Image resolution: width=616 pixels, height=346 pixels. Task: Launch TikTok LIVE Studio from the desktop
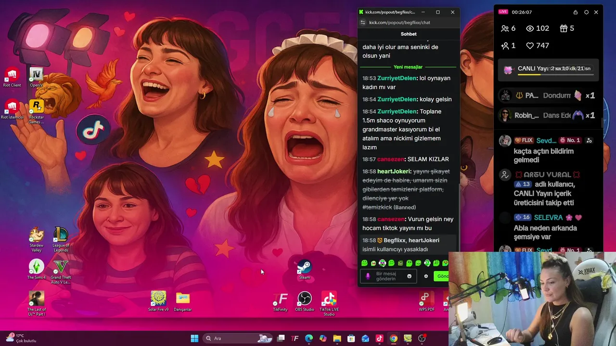[x=329, y=304]
